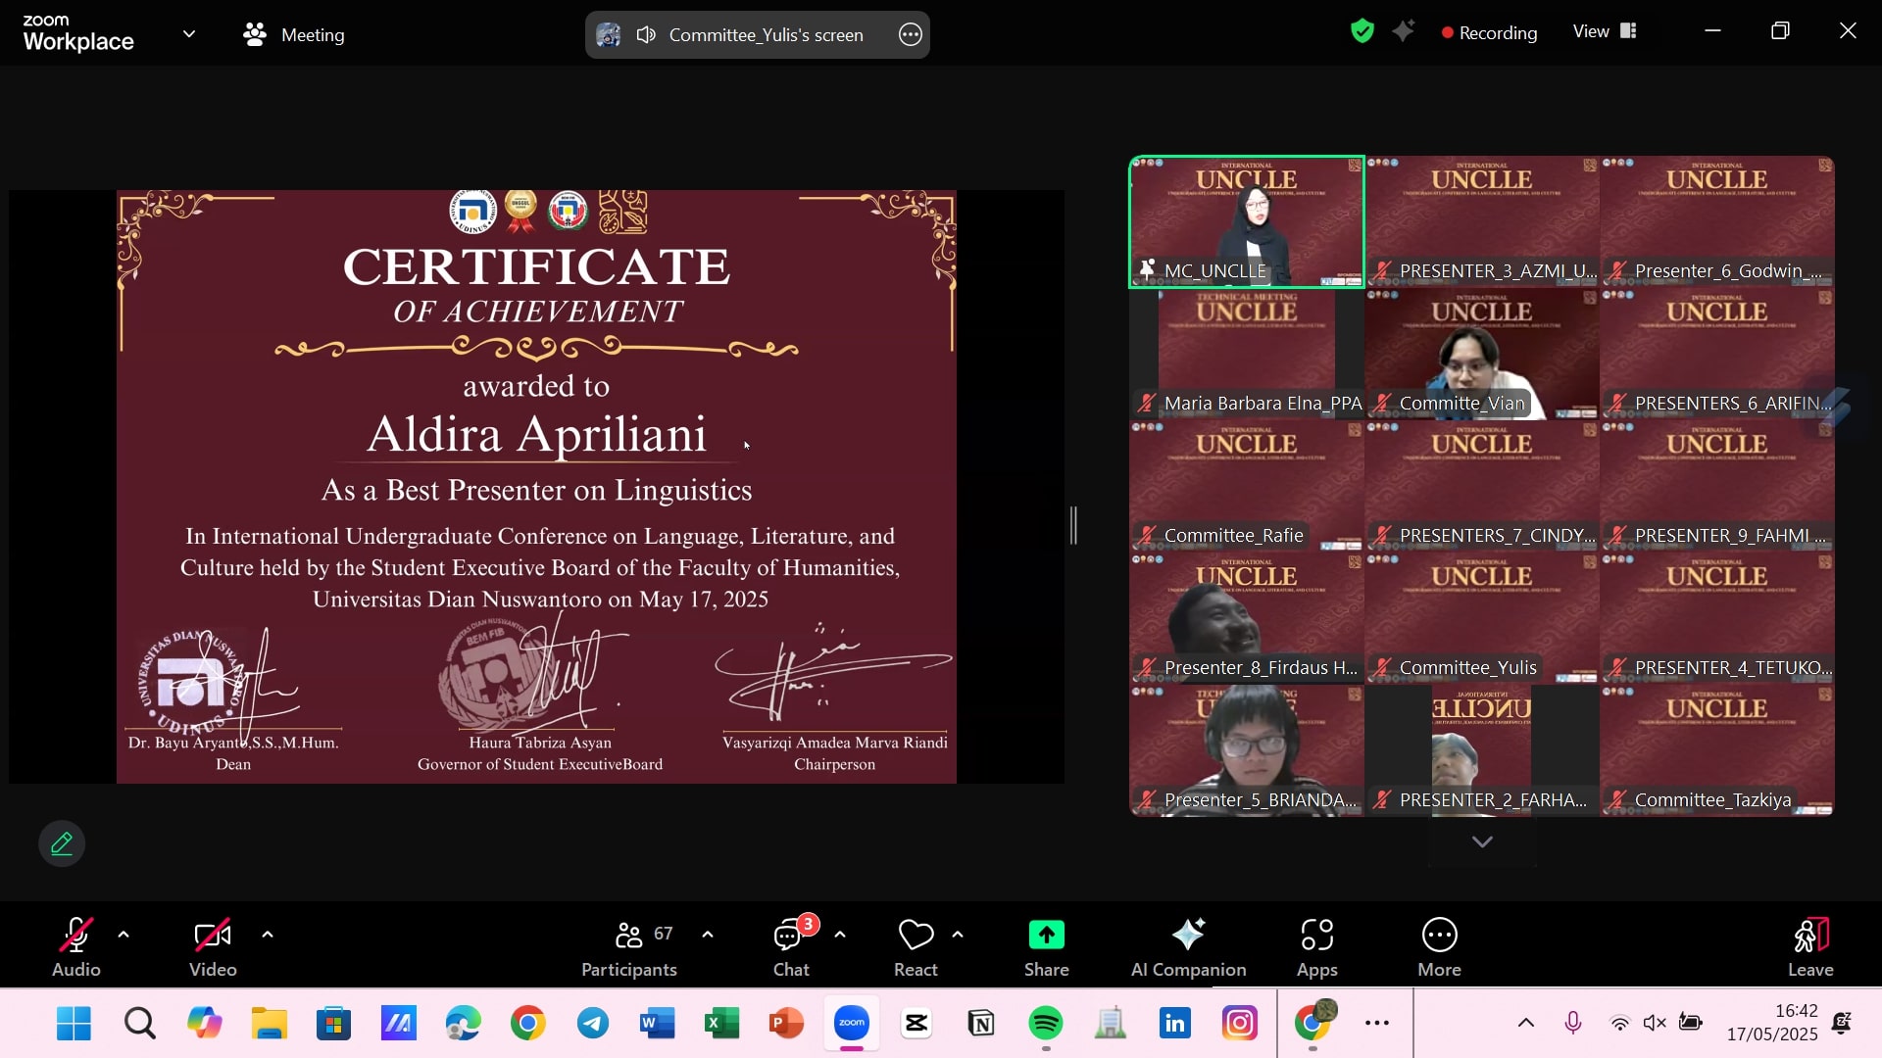Click the AI Companion sparkle indicator
Viewport: 1882px width, 1058px height.
click(1404, 31)
